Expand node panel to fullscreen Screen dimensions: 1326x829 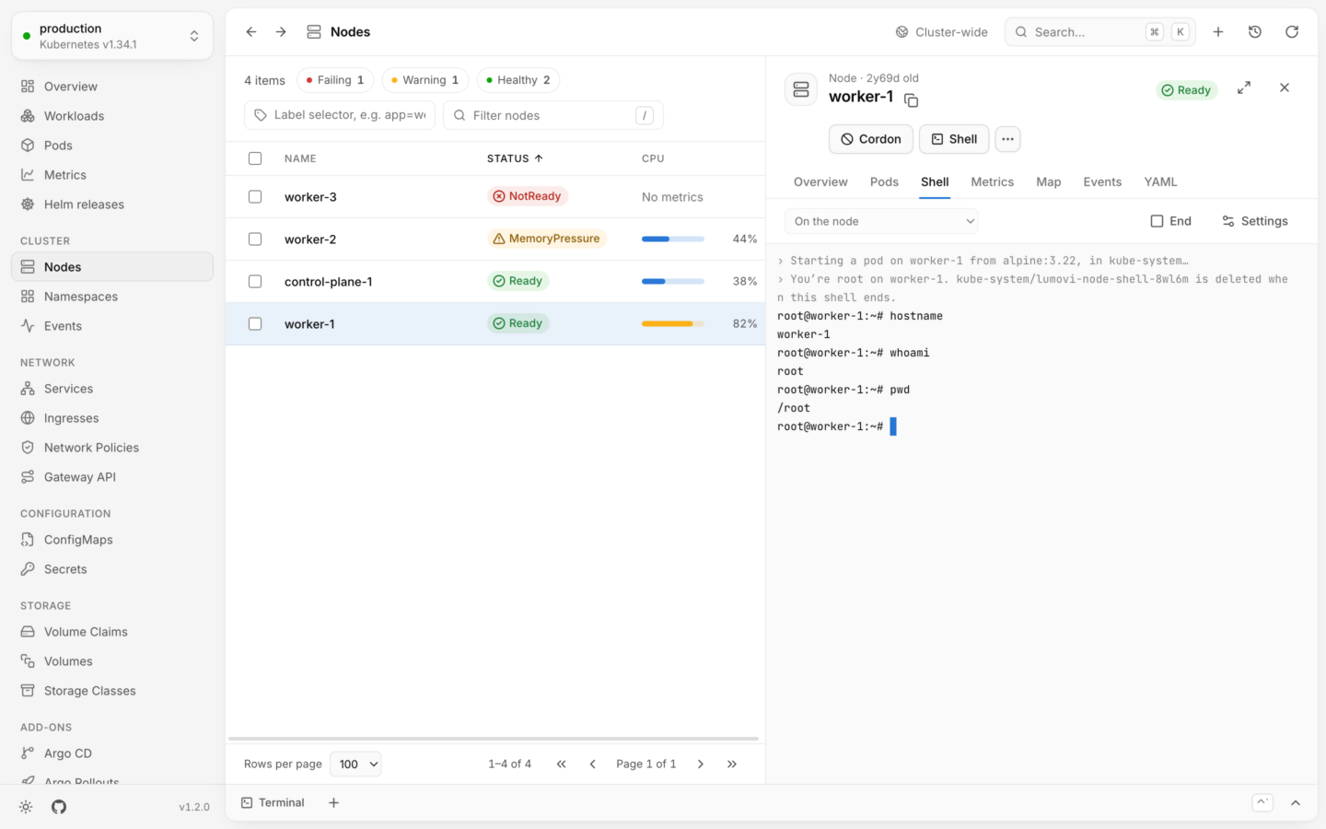coord(1244,88)
